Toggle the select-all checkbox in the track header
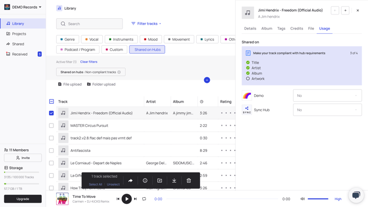This screenshot has width=368, height=207. click(51, 102)
